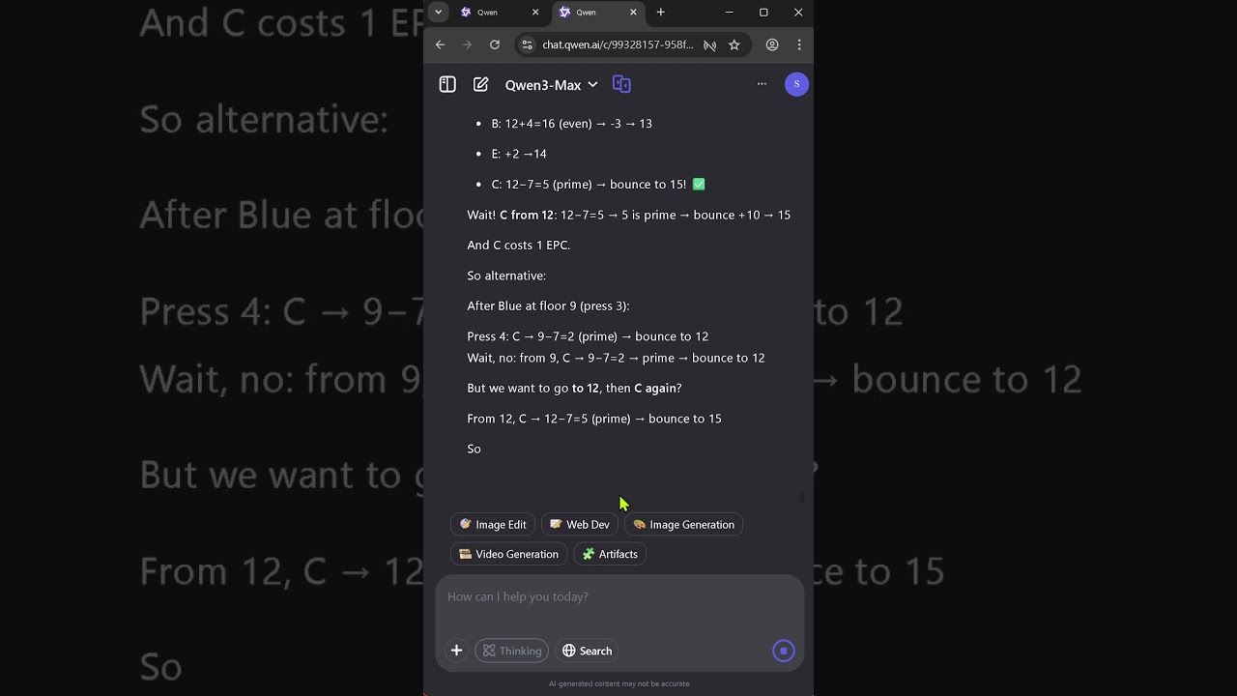Screen dimensions: 1237x696
Task: Toggle Thinking mode
Action: click(x=511, y=651)
